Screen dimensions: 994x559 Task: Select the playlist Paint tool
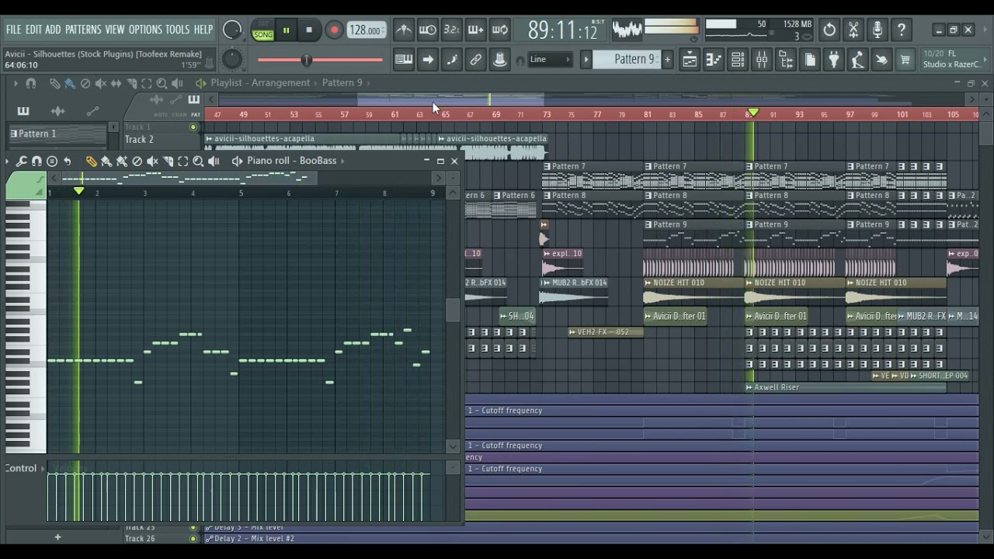point(70,83)
